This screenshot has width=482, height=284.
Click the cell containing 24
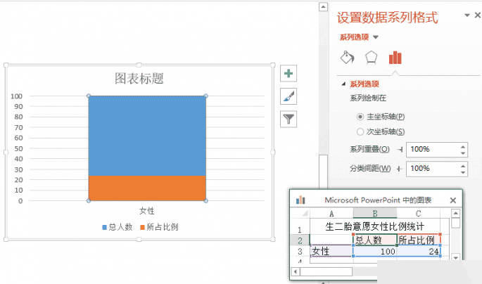(419, 252)
